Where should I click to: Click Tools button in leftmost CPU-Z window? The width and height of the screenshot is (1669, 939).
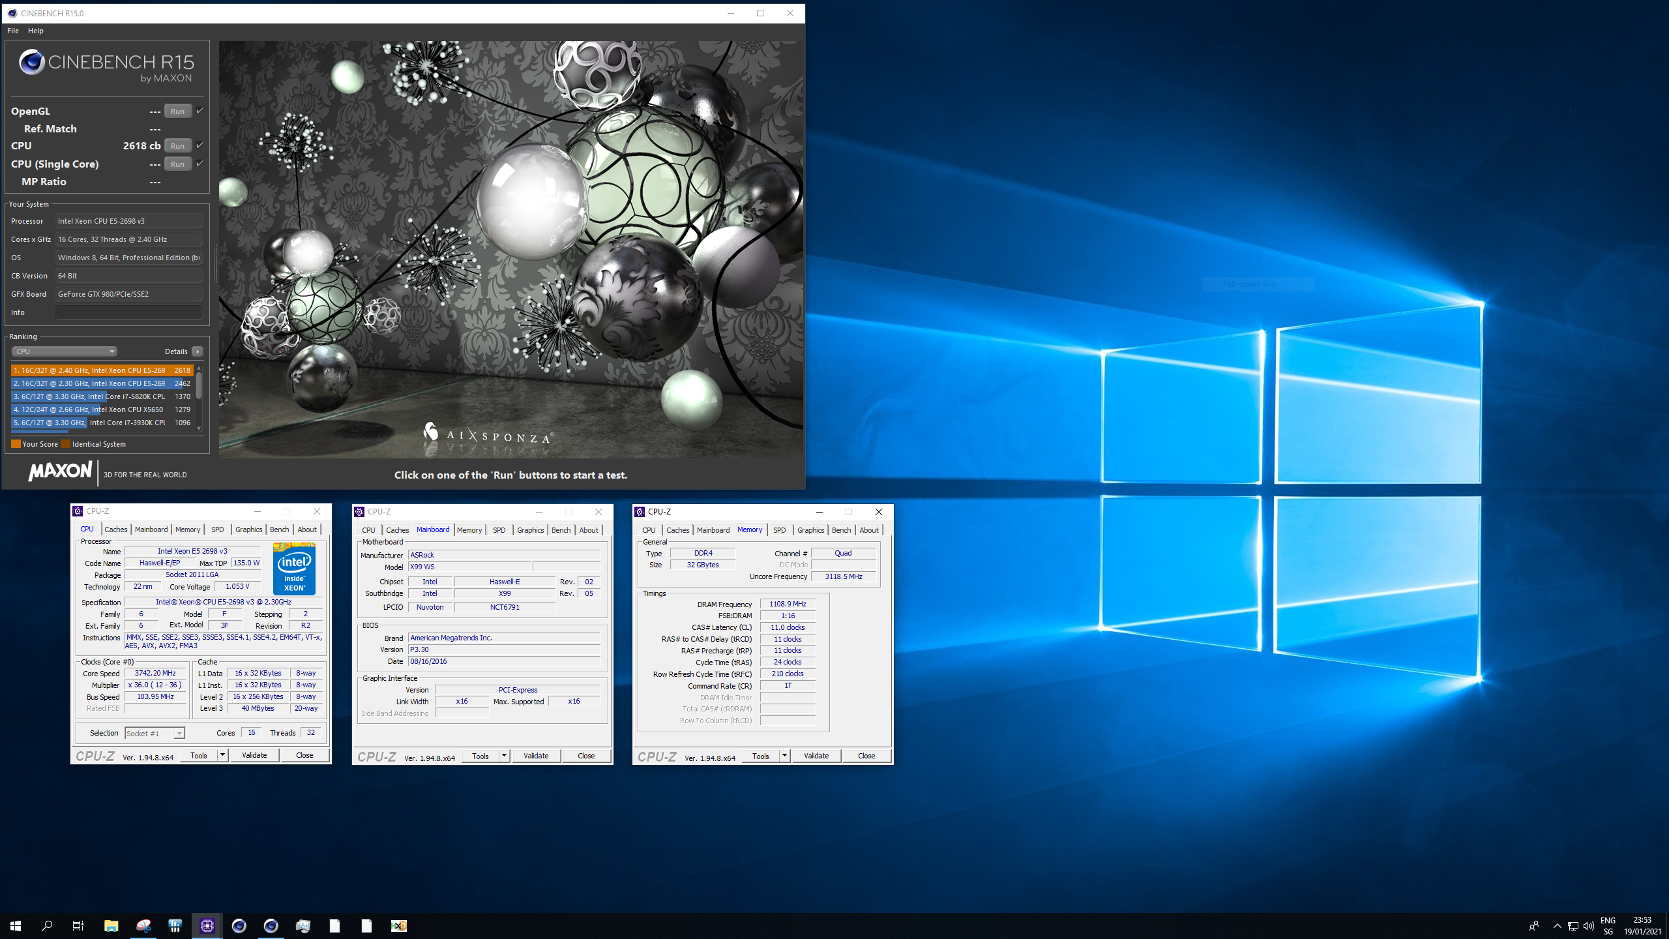point(199,755)
